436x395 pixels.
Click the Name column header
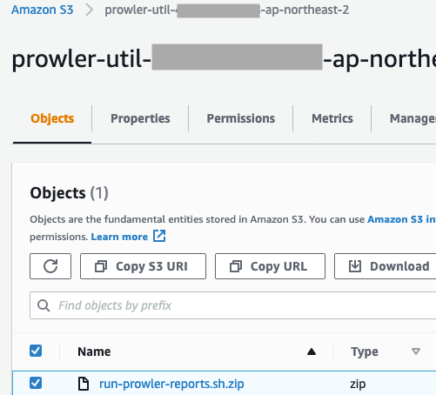click(x=94, y=351)
